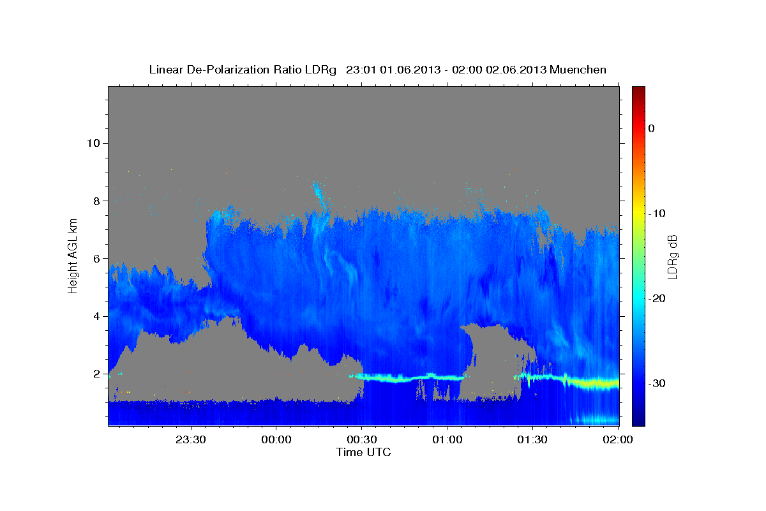Click the dark red top of the colorbar

tap(638, 91)
